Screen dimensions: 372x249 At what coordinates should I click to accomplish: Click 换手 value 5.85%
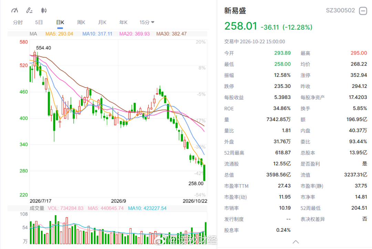(360, 108)
